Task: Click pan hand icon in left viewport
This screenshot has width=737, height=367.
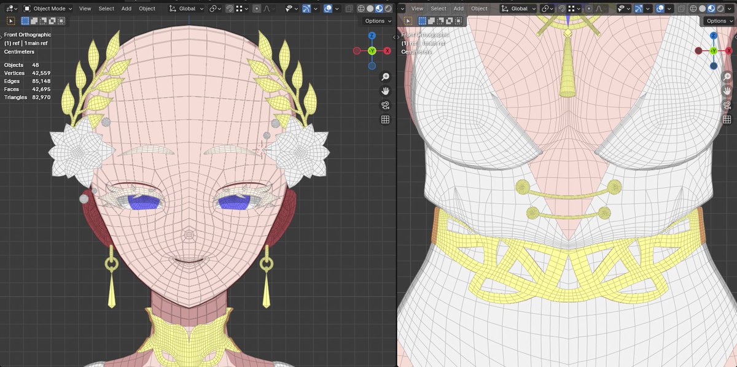Action: coord(386,91)
